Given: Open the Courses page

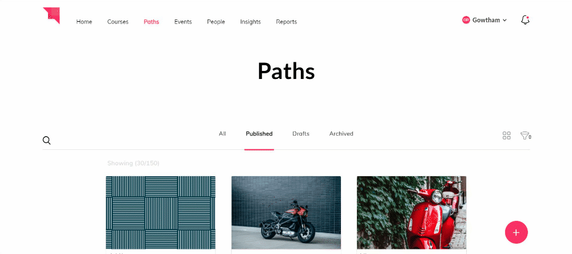Looking at the screenshot, I should (x=118, y=22).
